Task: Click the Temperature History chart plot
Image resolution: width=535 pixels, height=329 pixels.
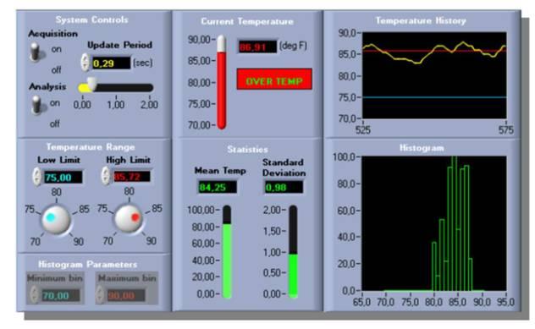Action: point(434,75)
